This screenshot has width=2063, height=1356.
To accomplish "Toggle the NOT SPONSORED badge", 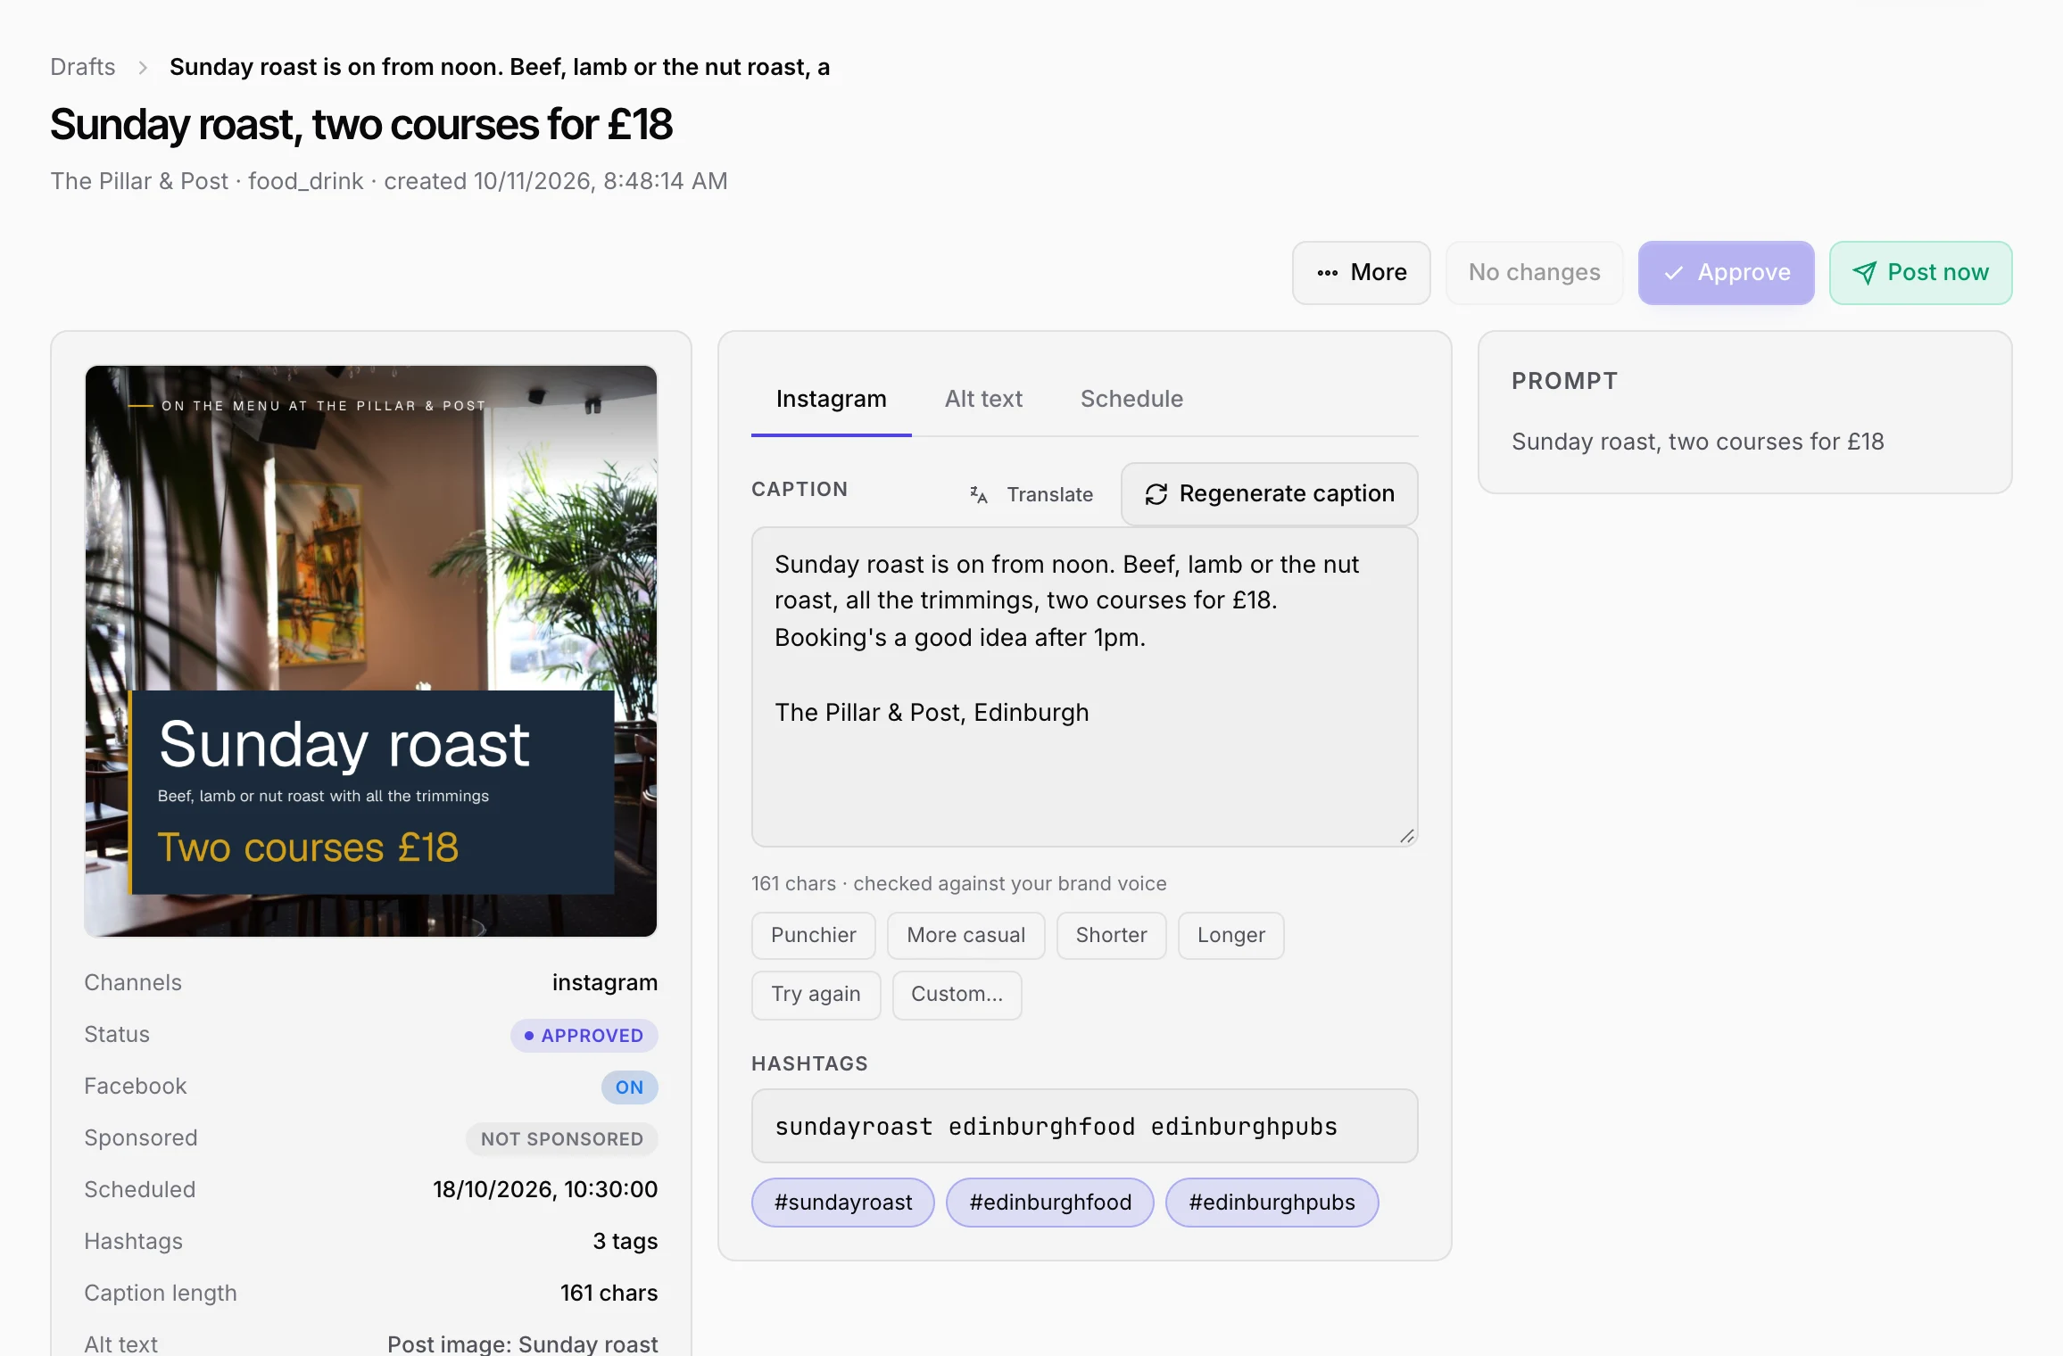I will [x=561, y=1139].
